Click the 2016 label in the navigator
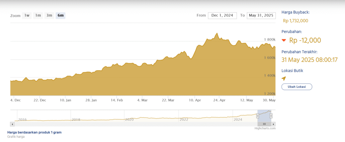Viewport: 345px width, 142px height. pyautogui.click(x=22, y=119)
